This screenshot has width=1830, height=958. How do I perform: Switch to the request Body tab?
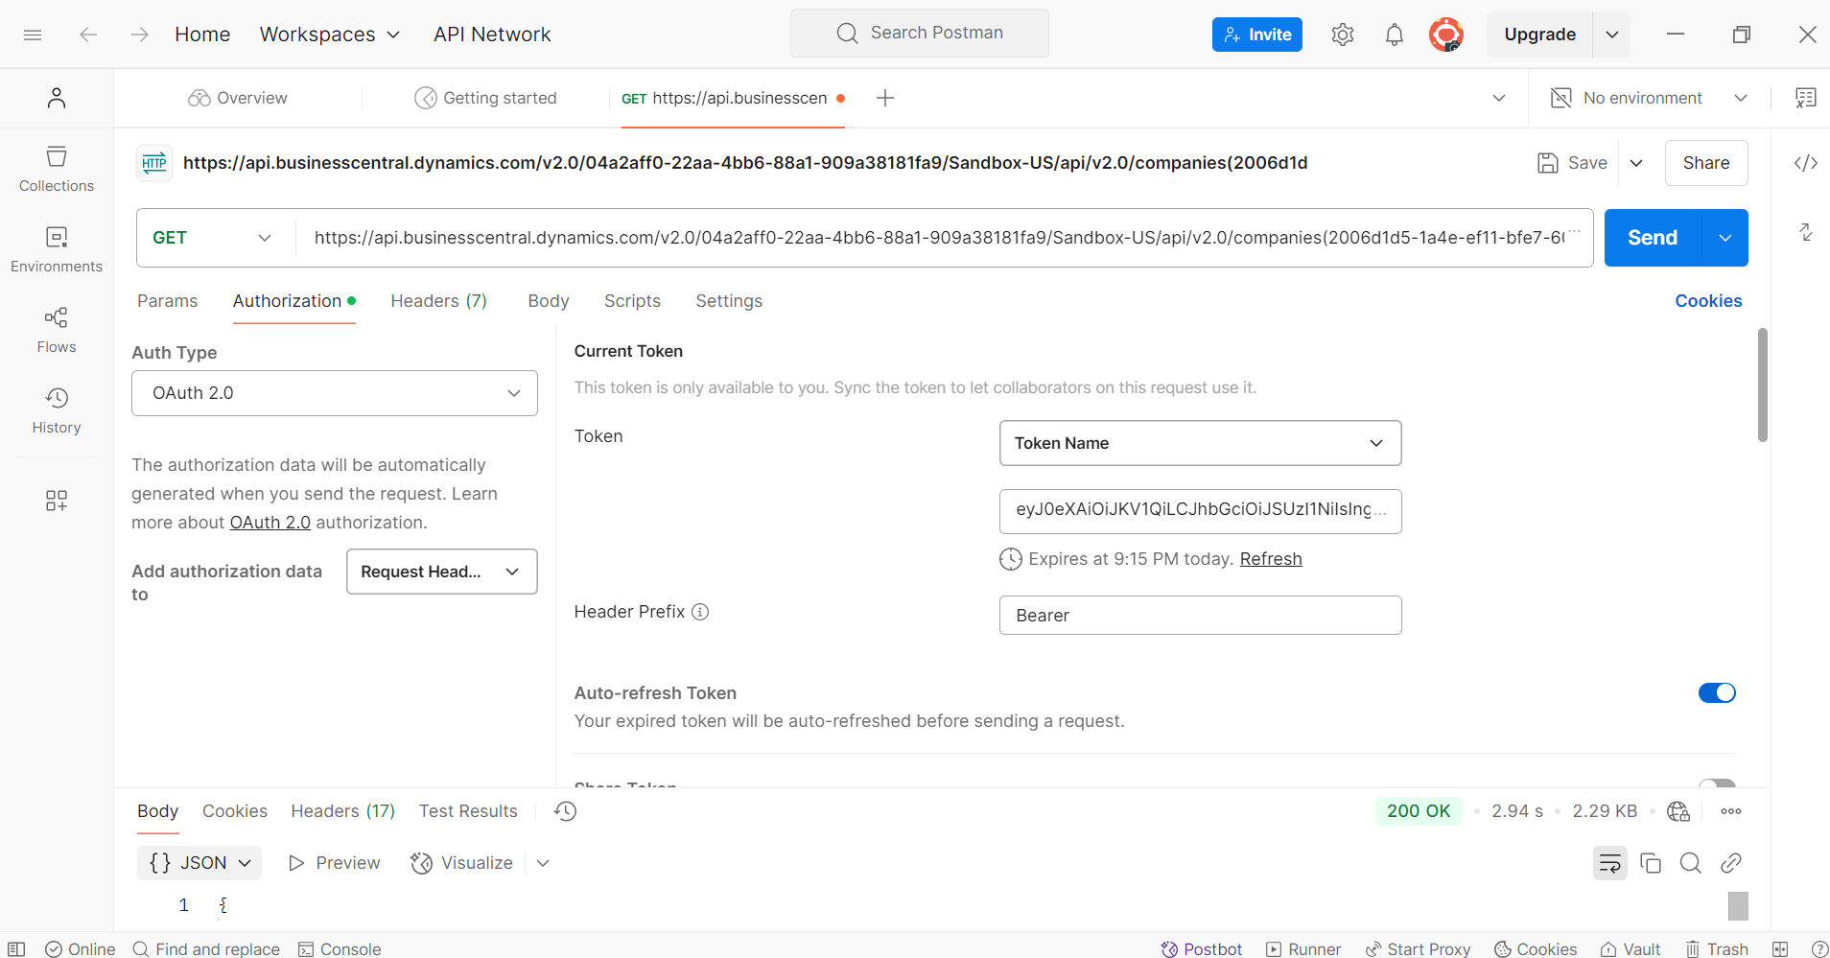(x=548, y=301)
